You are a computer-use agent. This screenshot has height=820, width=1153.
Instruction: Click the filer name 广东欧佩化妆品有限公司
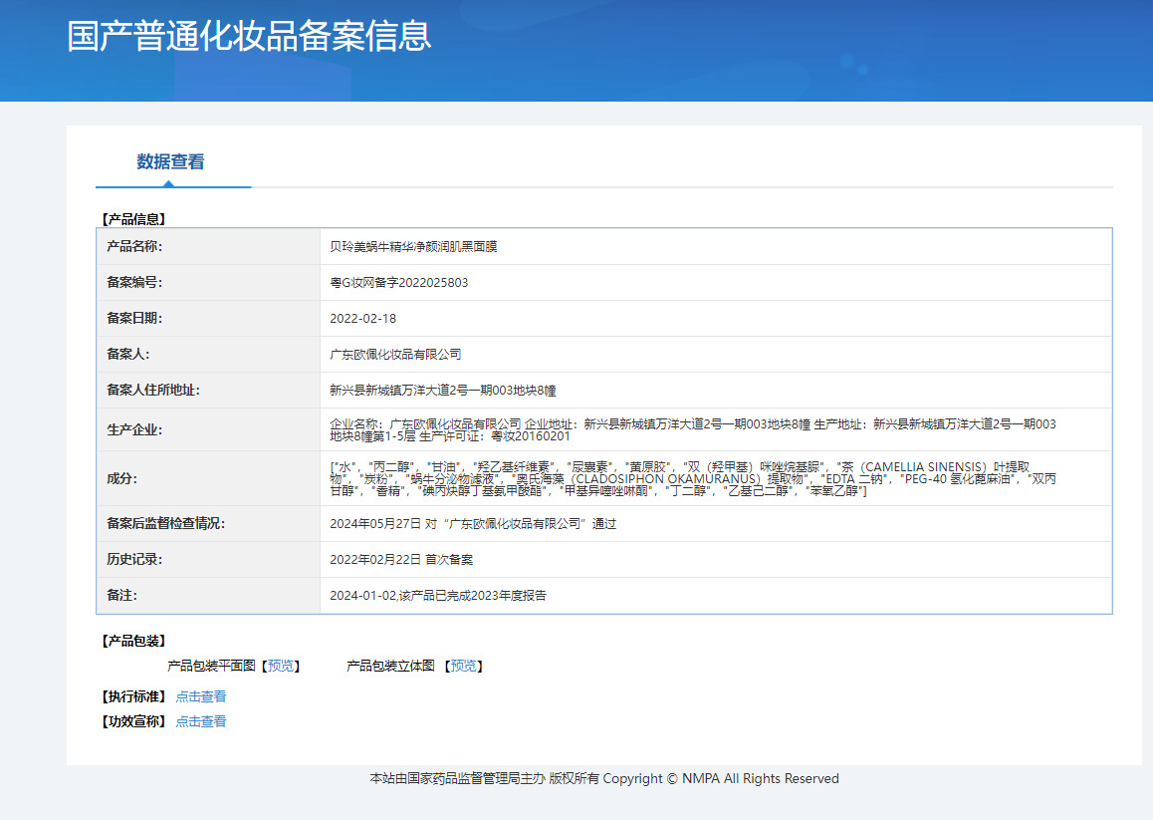click(x=395, y=354)
